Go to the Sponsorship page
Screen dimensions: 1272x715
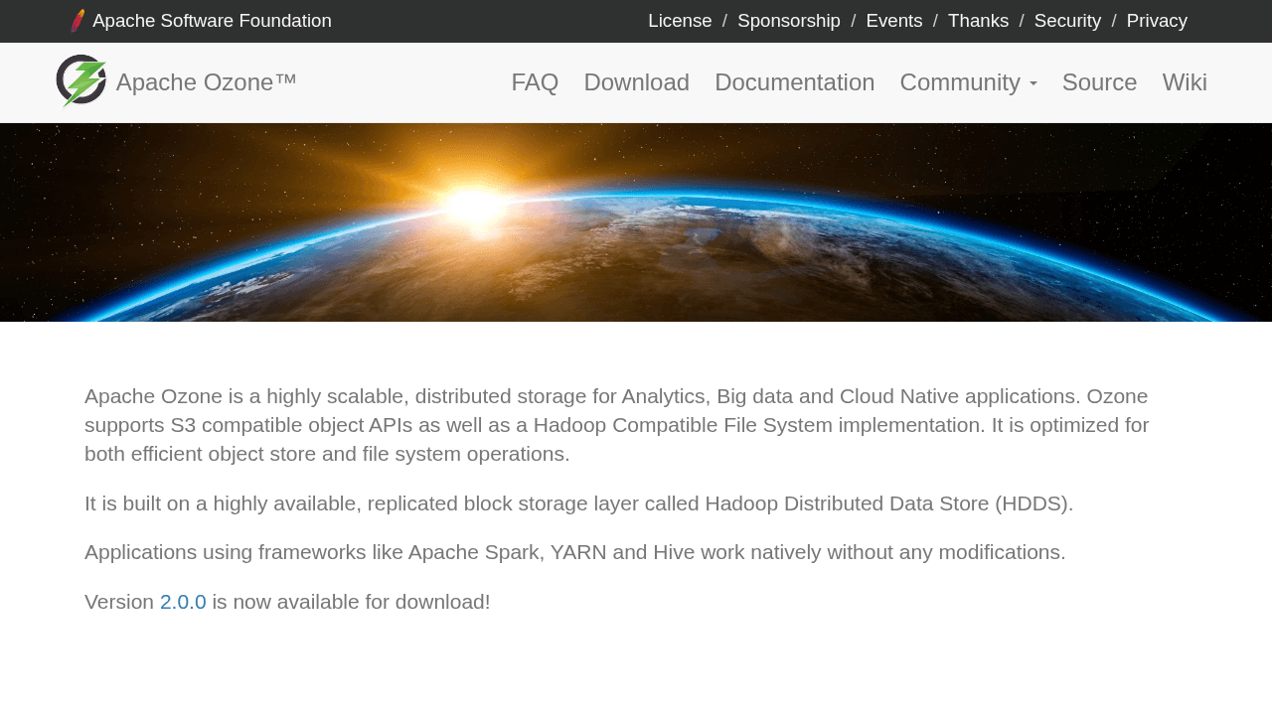click(x=788, y=21)
